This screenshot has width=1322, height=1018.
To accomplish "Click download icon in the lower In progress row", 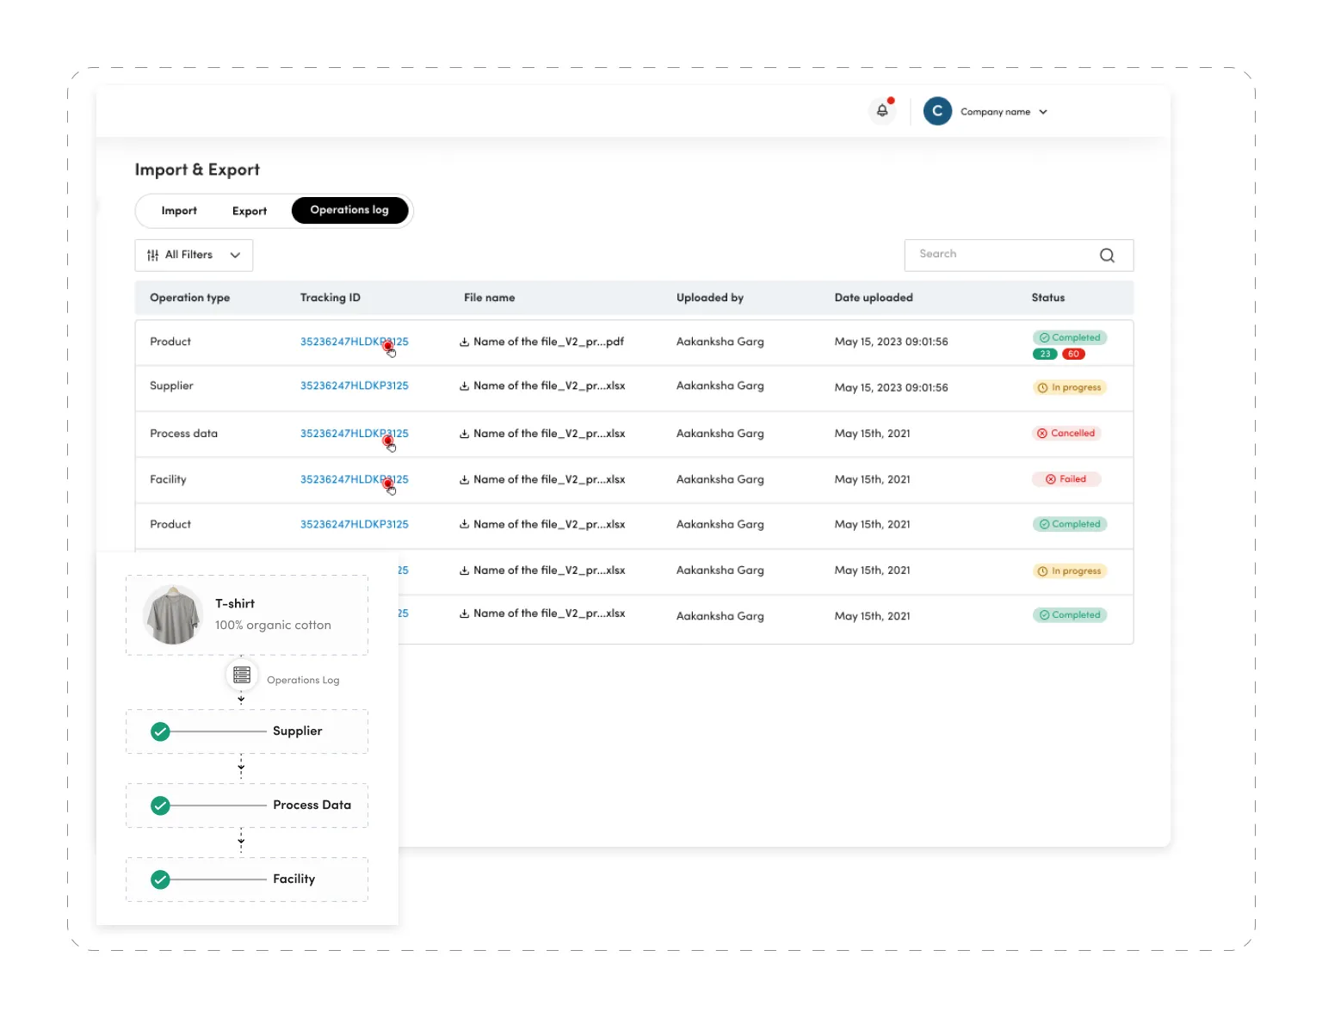I will point(464,571).
